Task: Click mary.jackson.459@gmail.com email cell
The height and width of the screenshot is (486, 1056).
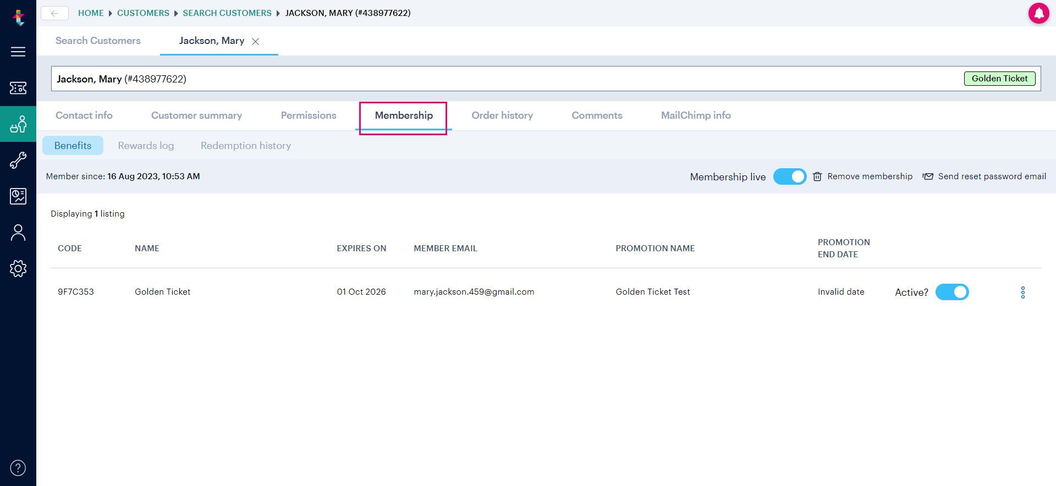Action: (474, 292)
